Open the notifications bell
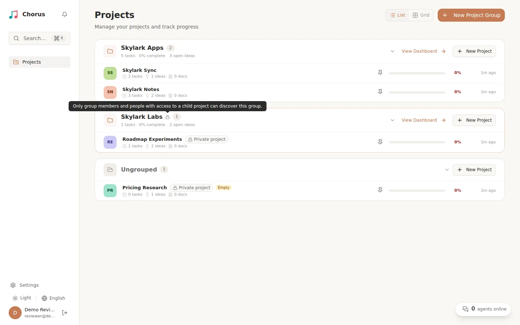The image size is (520, 325). (x=65, y=14)
